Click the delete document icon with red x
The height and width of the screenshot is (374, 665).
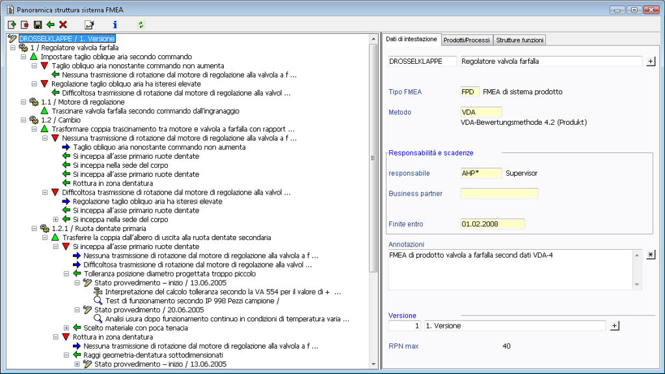(x=25, y=25)
